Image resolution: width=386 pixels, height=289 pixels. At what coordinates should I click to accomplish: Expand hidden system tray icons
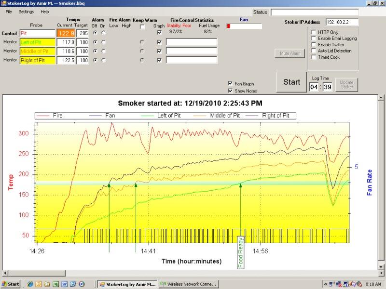pyautogui.click(x=326, y=284)
